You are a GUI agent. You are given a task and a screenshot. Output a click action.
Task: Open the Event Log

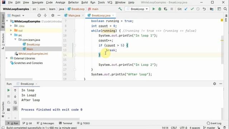coord(214,123)
